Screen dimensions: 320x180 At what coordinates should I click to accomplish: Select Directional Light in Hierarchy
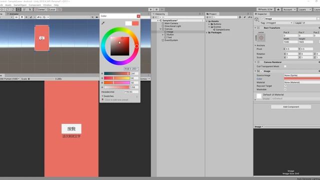click(x=172, y=26)
